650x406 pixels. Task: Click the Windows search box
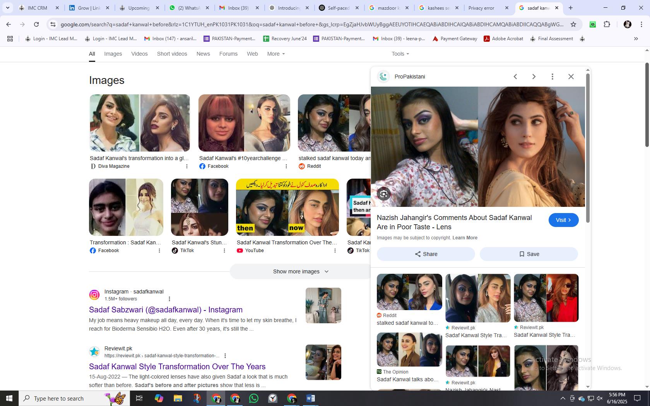[74, 398]
